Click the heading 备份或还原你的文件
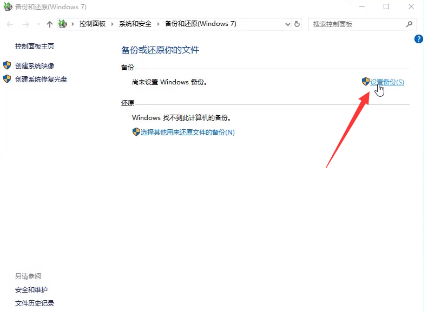 (160, 50)
